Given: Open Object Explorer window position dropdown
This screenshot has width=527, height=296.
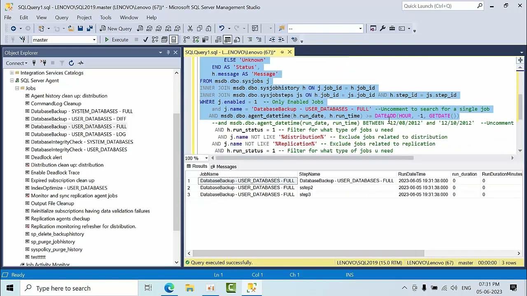Looking at the screenshot, I should (x=161, y=53).
